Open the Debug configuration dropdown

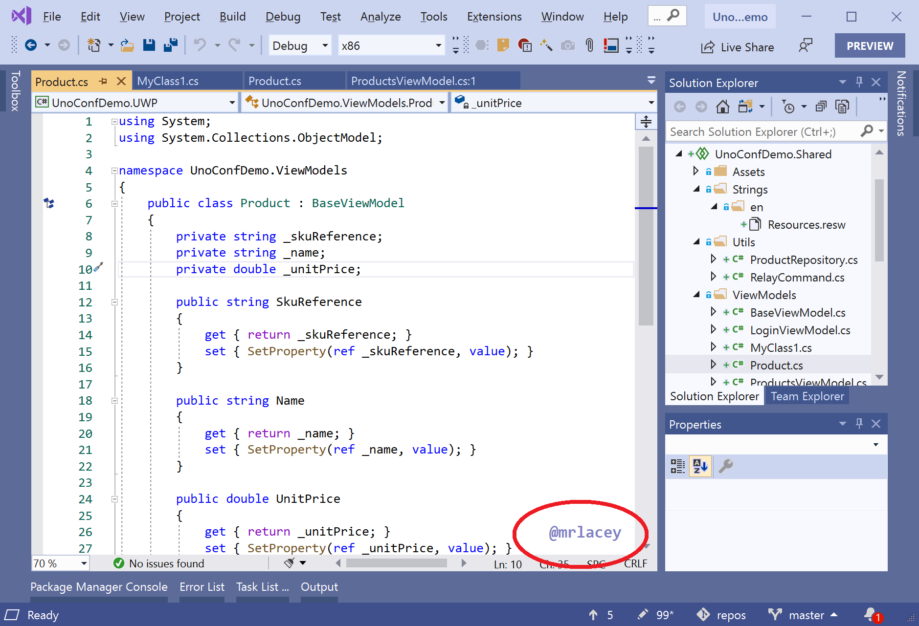(300, 45)
